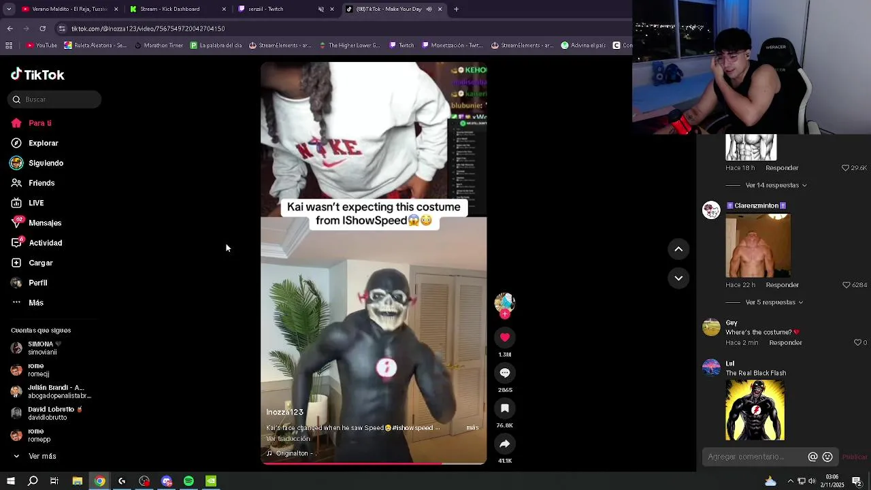Open Marathon Timer bookmark
This screenshot has height=490, width=871.
tap(159, 46)
